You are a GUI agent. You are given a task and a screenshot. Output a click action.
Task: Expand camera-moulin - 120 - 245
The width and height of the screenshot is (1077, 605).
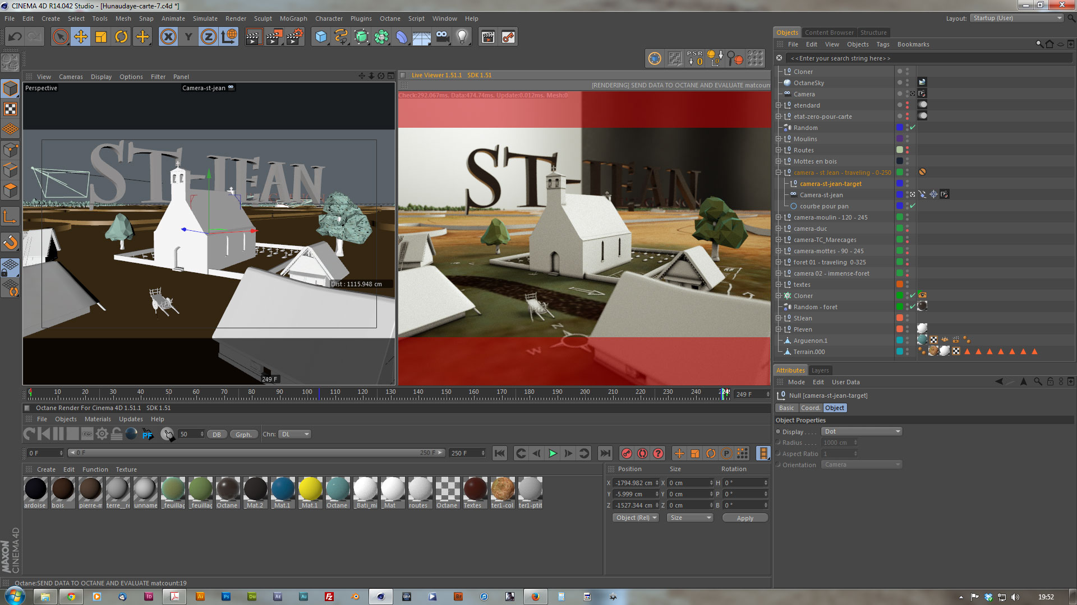tap(779, 217)
